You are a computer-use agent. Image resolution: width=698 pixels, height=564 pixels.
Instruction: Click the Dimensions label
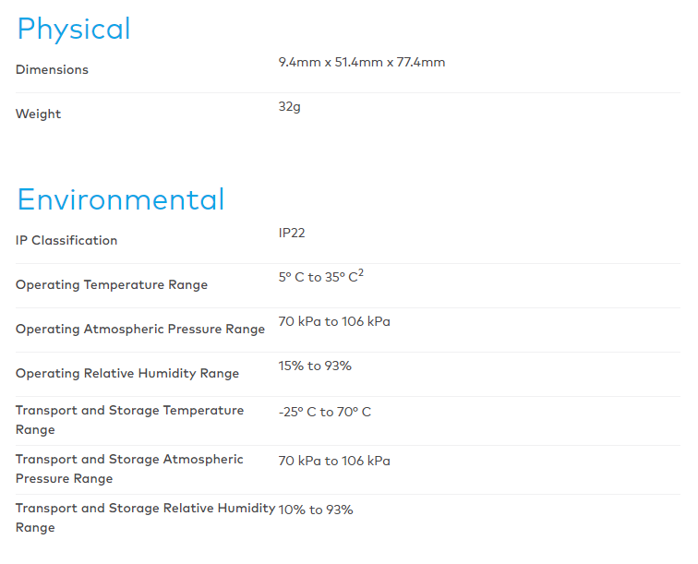(x=52, y=70)
